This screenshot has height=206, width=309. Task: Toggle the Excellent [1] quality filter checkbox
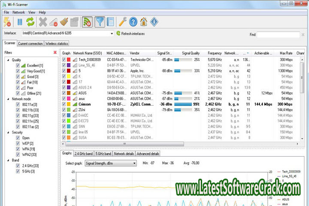coord(18,65)
